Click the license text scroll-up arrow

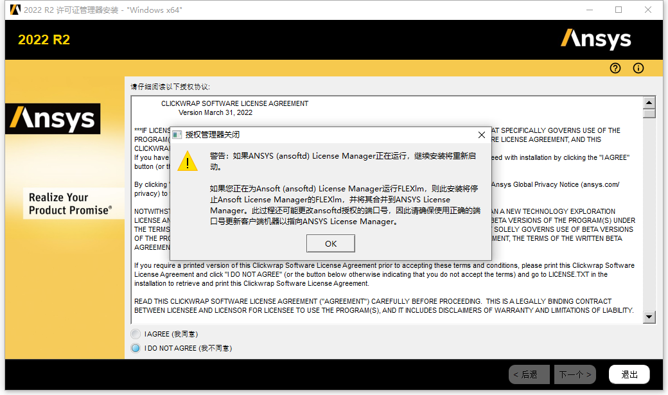(649, 103)
